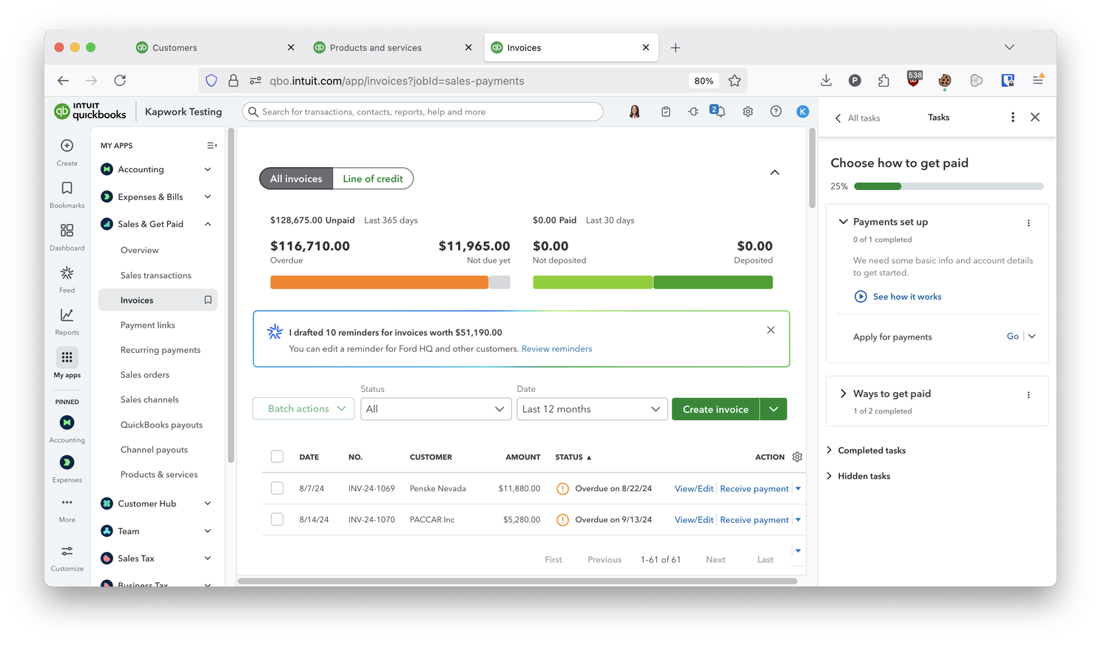Screen dimensions: 1101x645
Task: Open the Date filter Last 12 months
Action: coord(591,409)
